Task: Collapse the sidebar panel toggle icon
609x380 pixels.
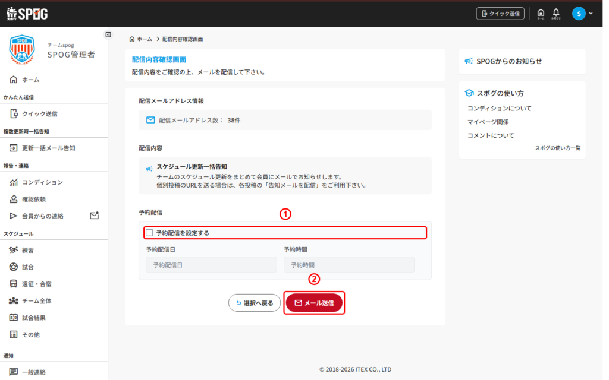Action: pos(108,35)
